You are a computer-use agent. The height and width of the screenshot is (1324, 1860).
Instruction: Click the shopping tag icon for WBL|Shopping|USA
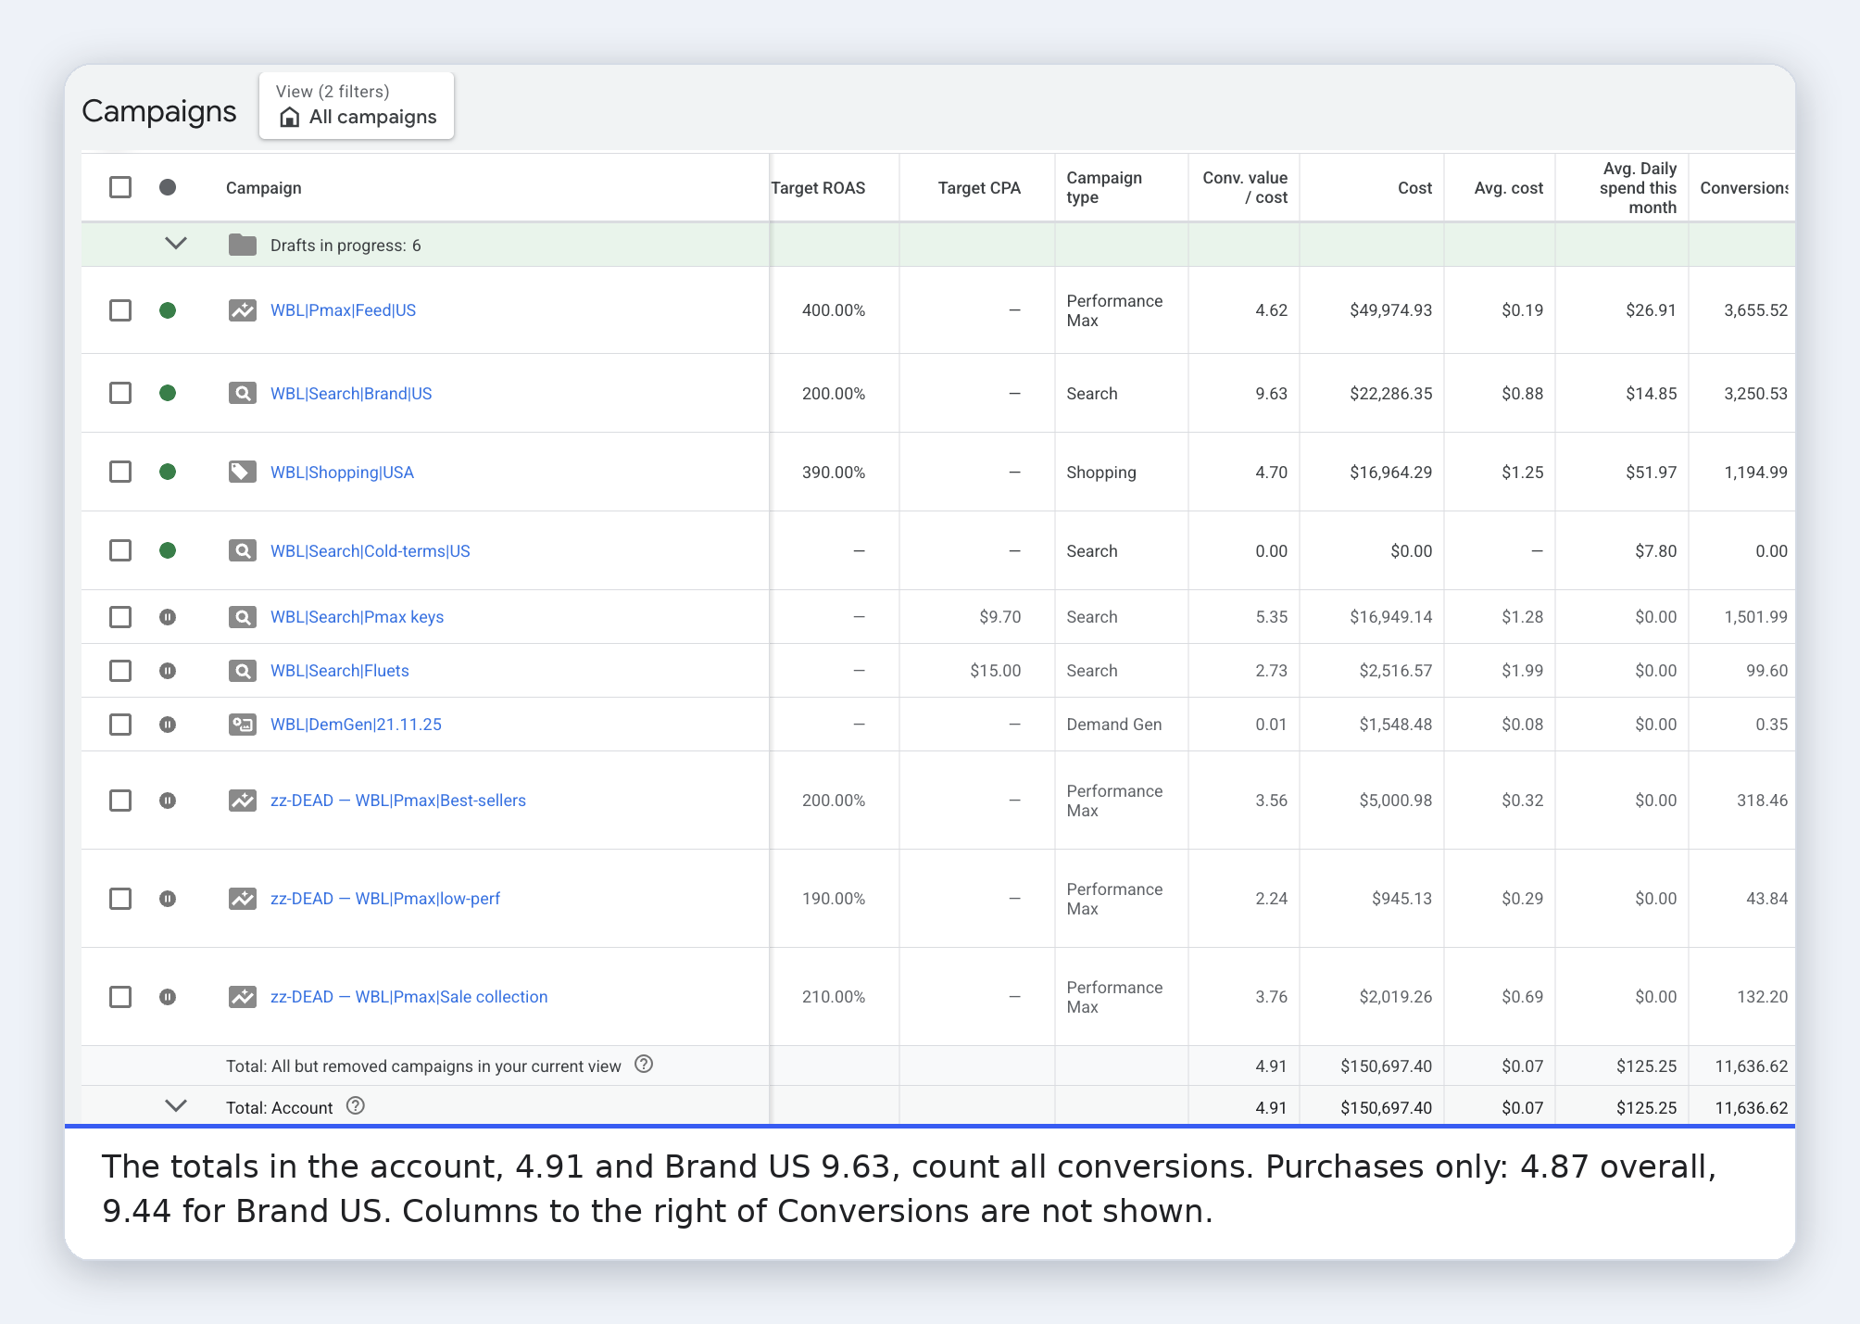[243, 473]
